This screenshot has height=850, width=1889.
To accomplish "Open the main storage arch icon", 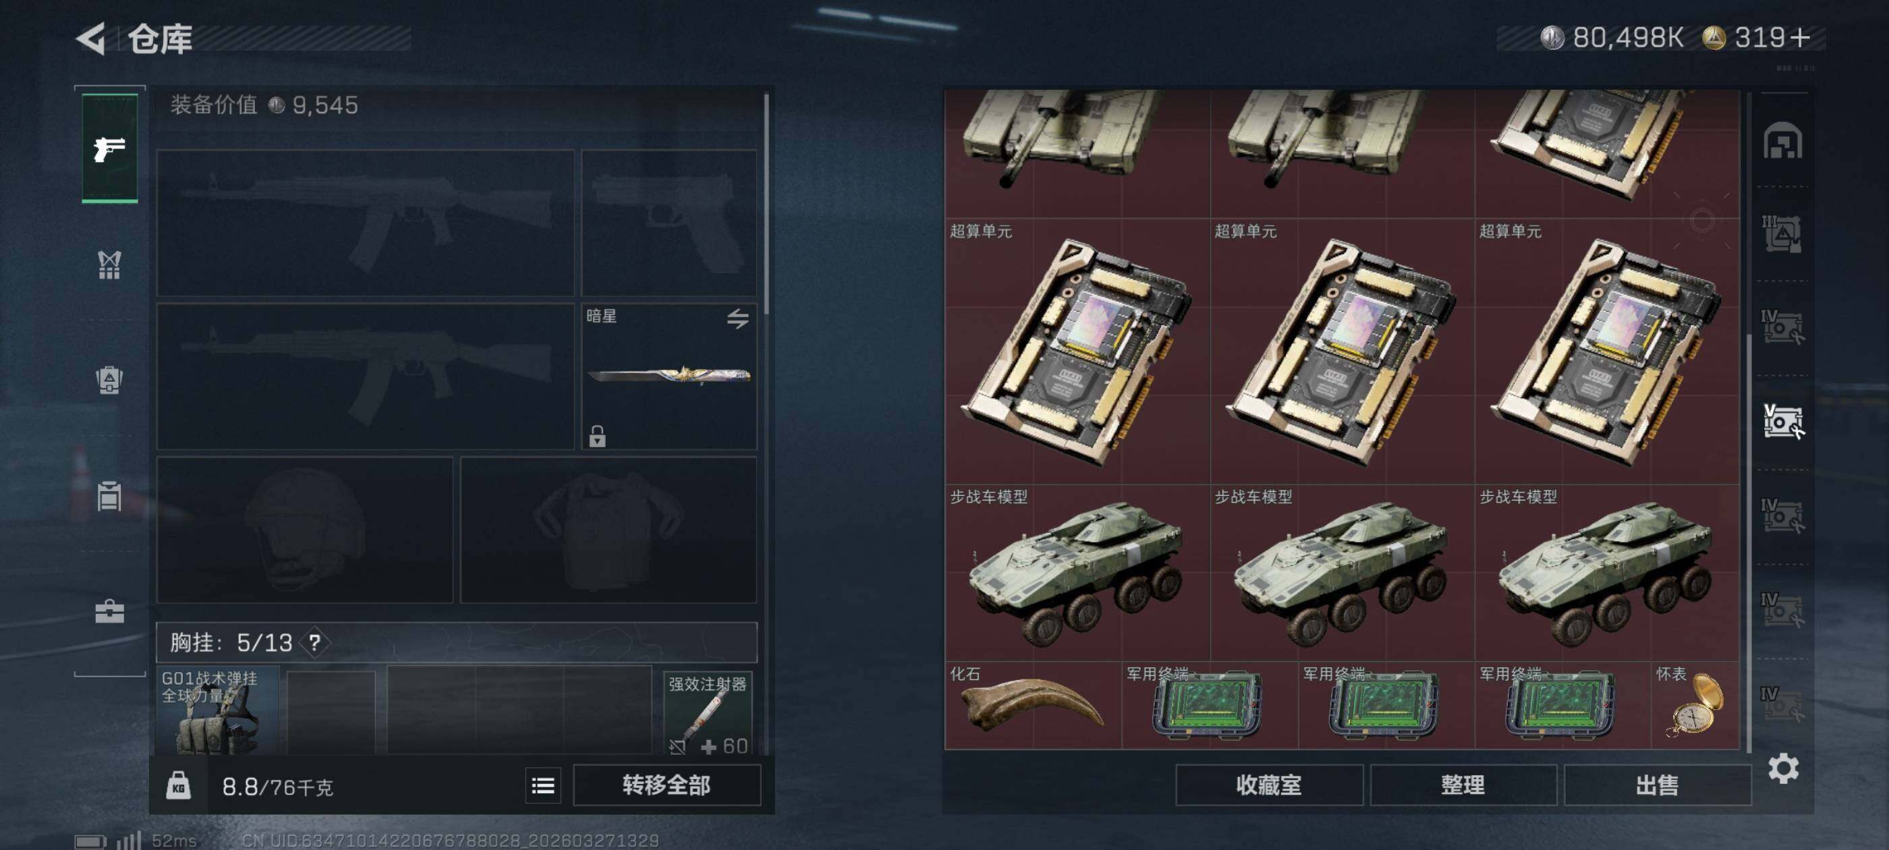I will pos(1782,141).
